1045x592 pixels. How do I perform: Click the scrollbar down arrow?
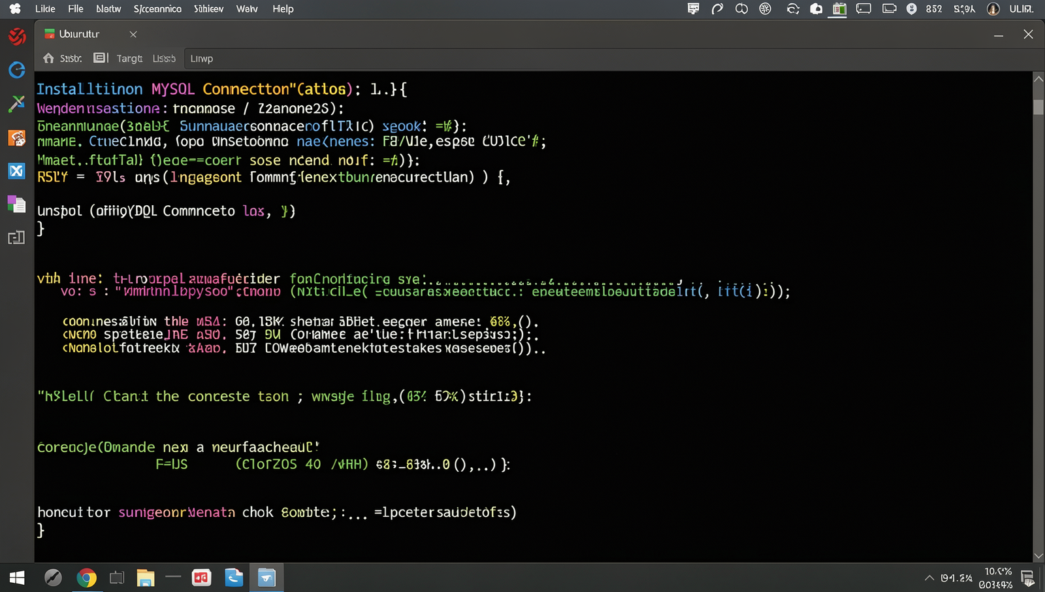pos(1038,556)
